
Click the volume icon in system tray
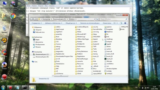tap(148, 88)
